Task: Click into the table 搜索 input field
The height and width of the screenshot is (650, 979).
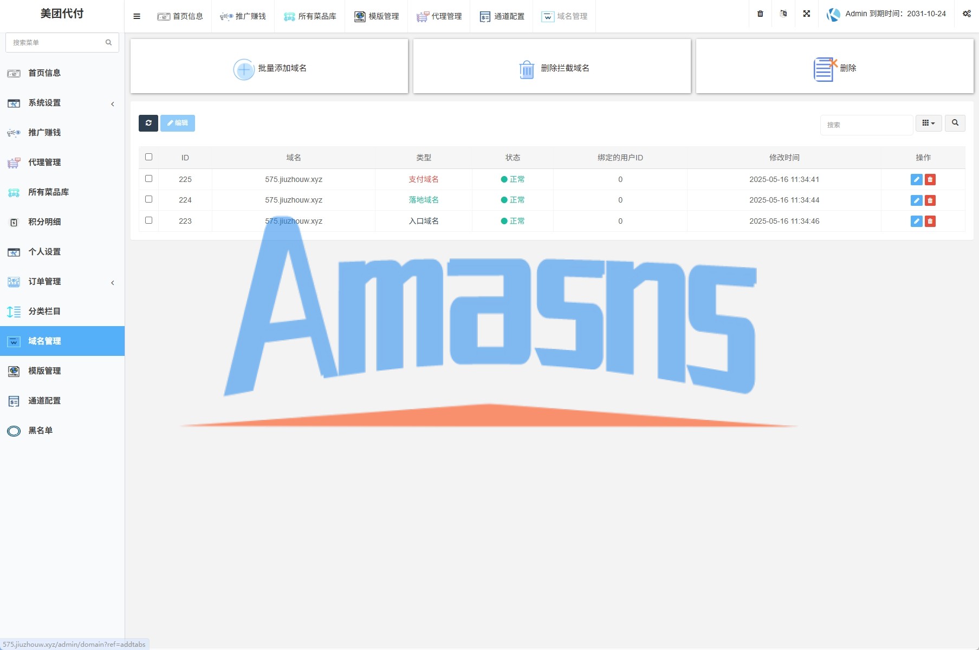Action: click(866, 125)
